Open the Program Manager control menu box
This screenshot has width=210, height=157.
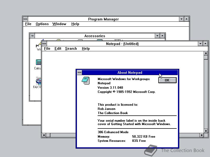click(25, 19)
